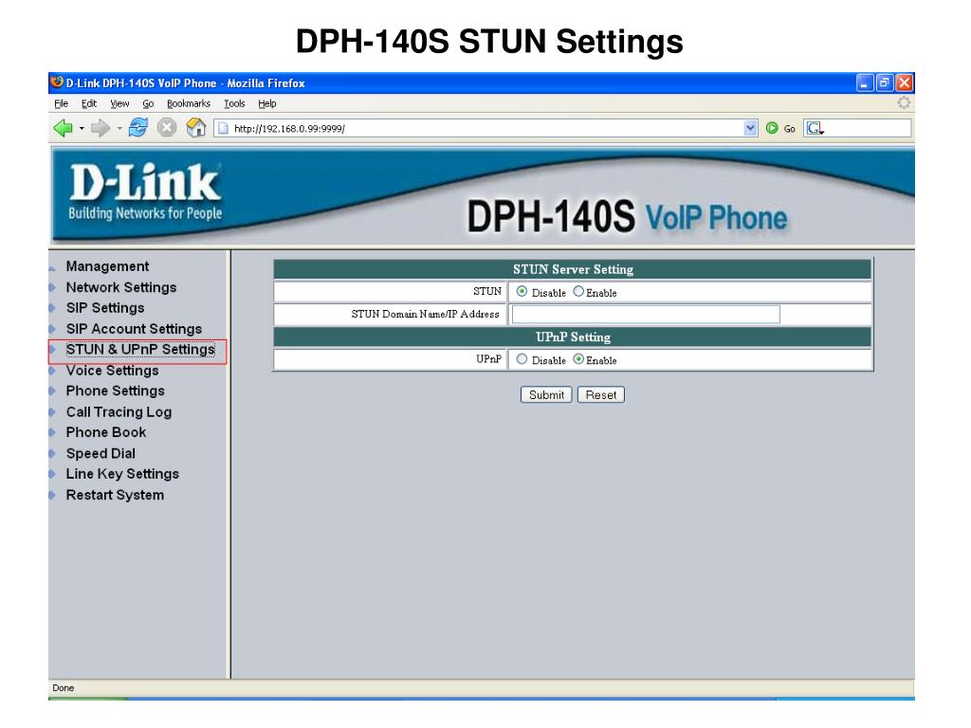Open the Help menu
This screenshot has width=971, height=728.
(x=266, y=103)
